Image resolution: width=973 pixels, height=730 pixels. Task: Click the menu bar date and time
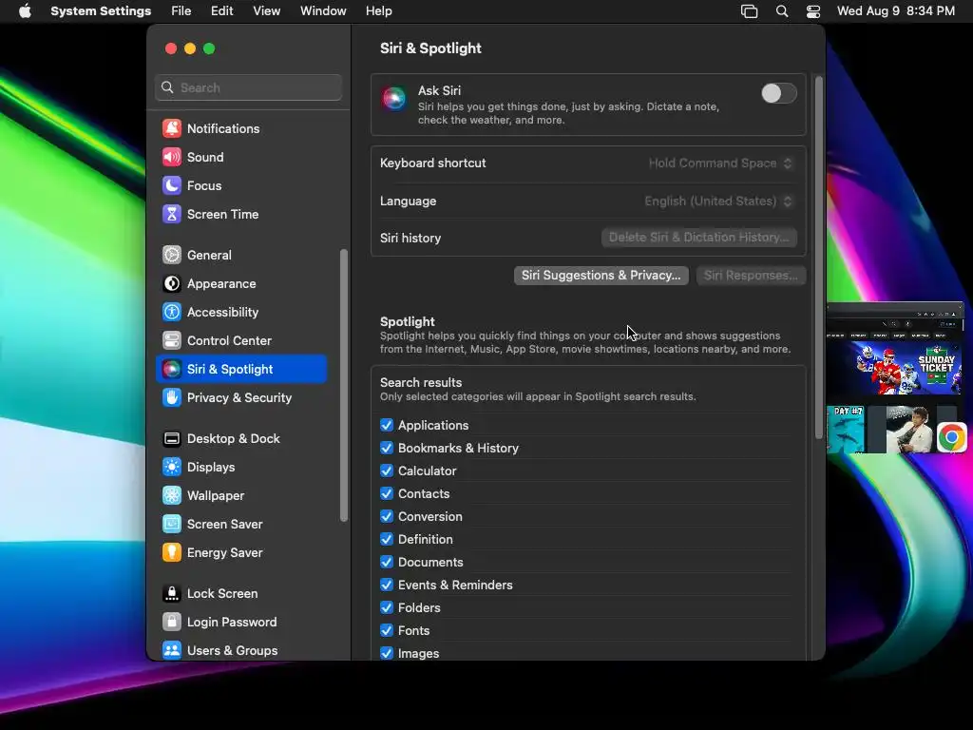(x=895, y=11)
